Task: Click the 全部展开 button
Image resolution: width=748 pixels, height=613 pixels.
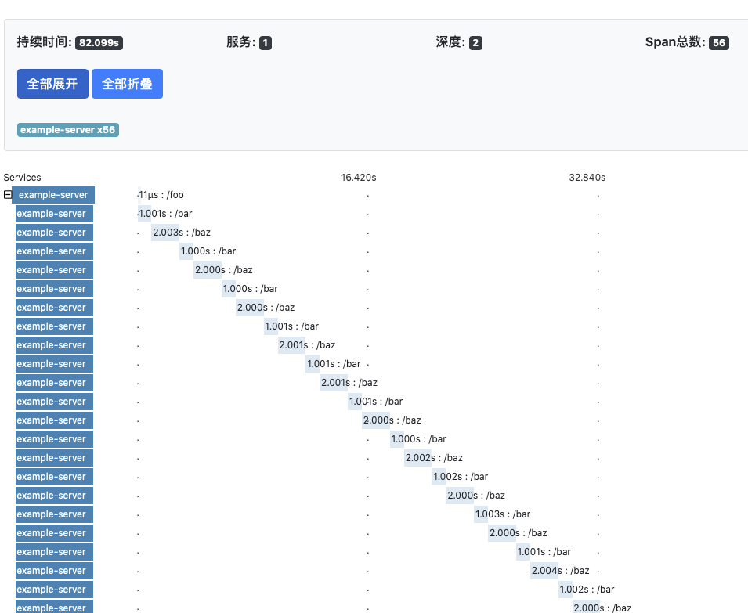Action: [52, 84]
